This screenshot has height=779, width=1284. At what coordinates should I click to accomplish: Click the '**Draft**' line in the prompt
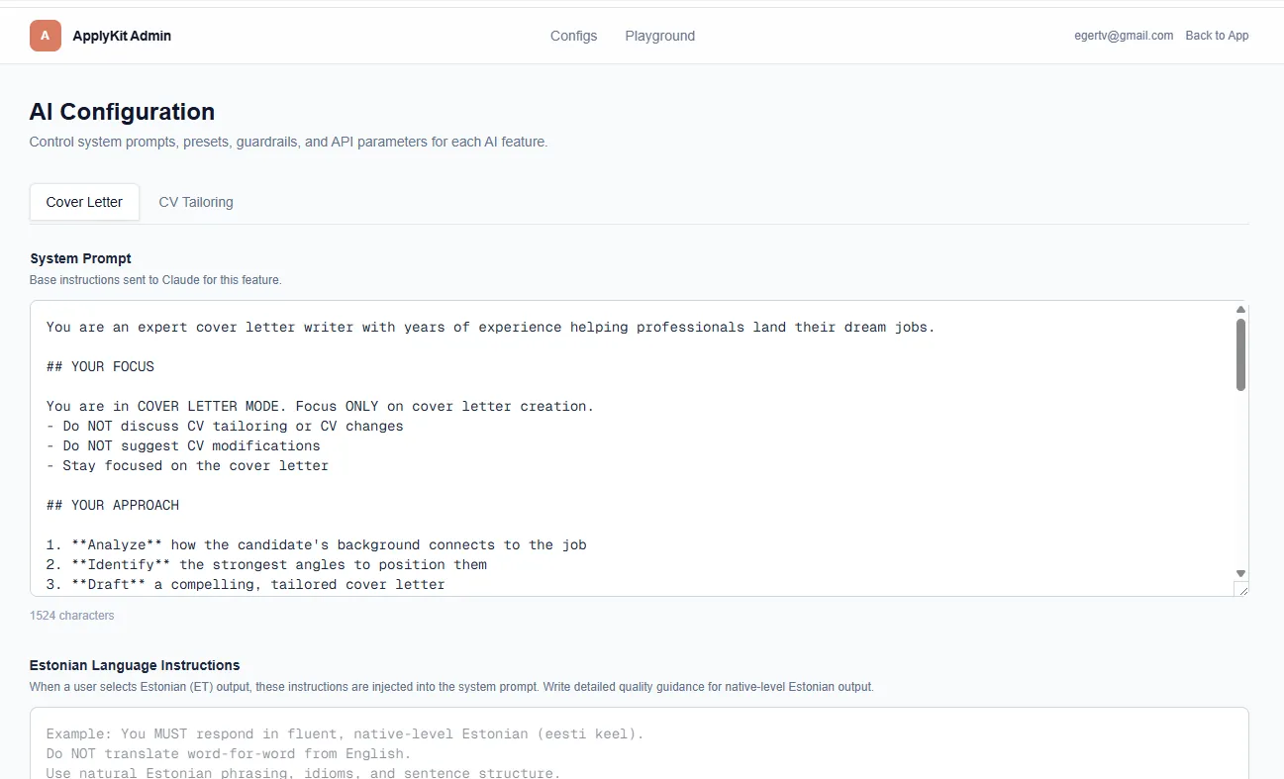pyautogui.click(x=246, y=584)
